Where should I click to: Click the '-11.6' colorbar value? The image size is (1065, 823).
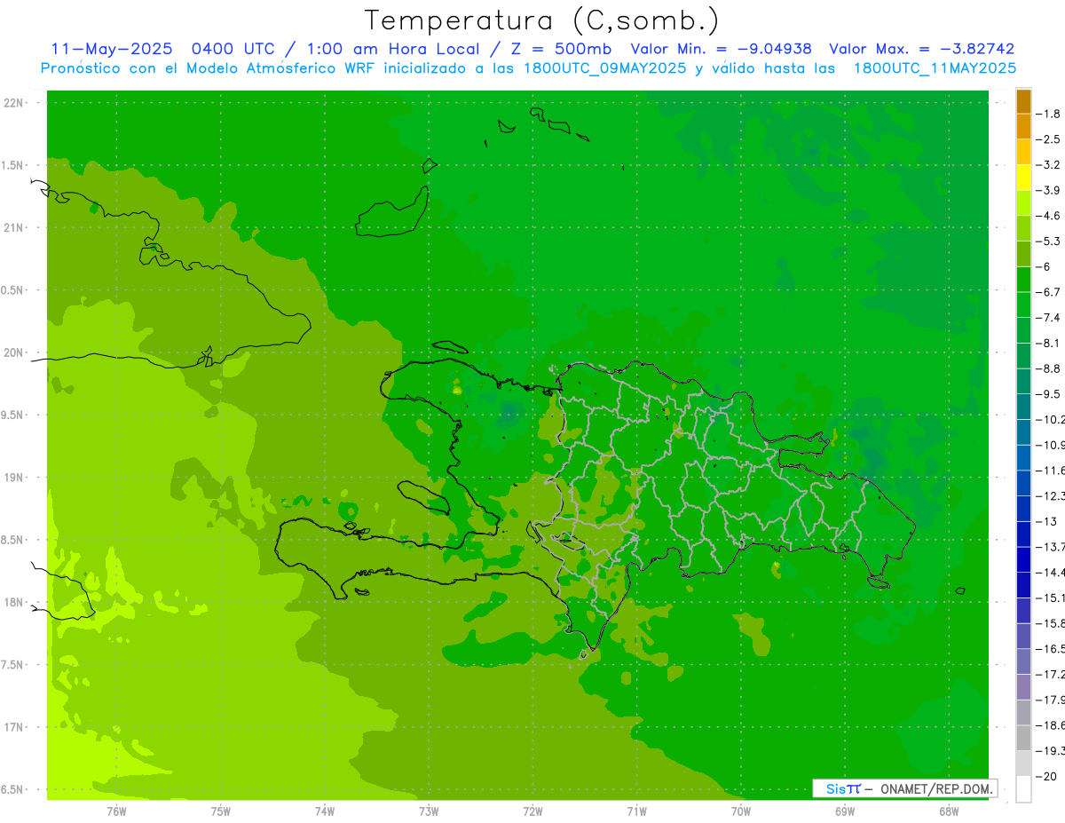(x=1051, y=470)
